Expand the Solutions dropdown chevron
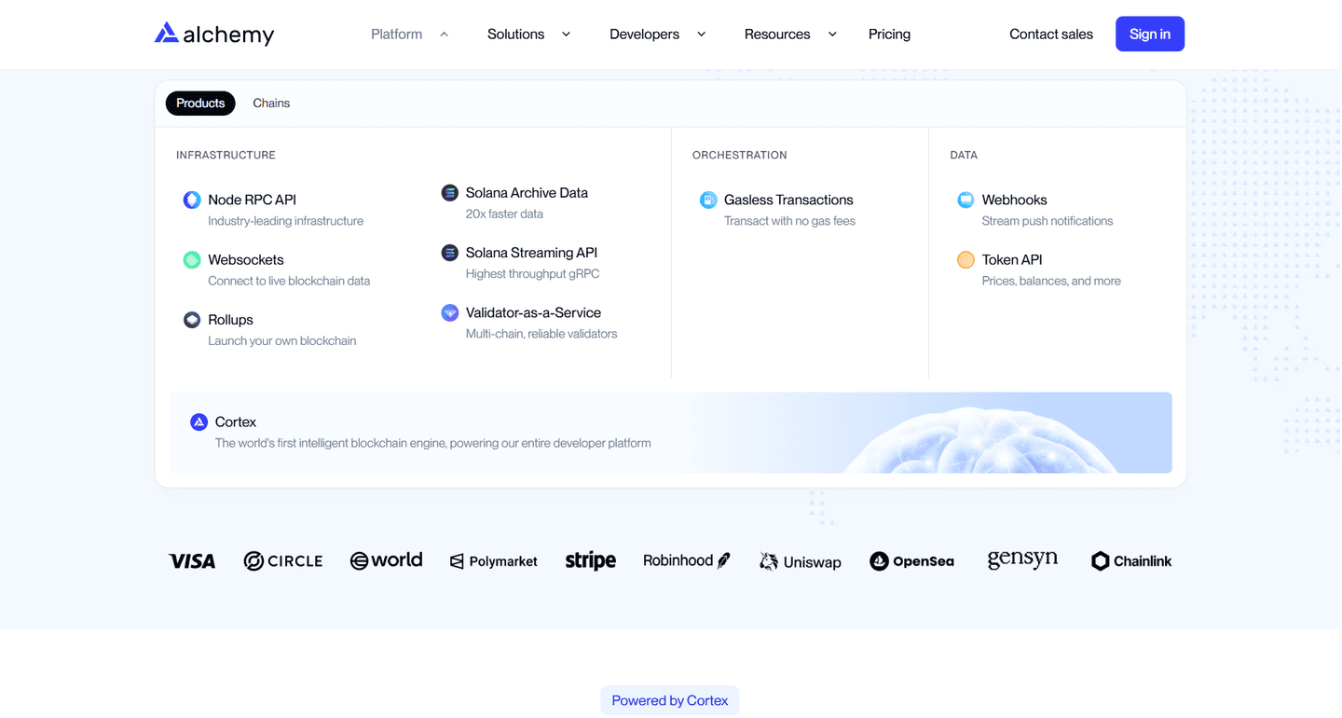This screenshot has width=1342, height=718. (x=566, y=35)
